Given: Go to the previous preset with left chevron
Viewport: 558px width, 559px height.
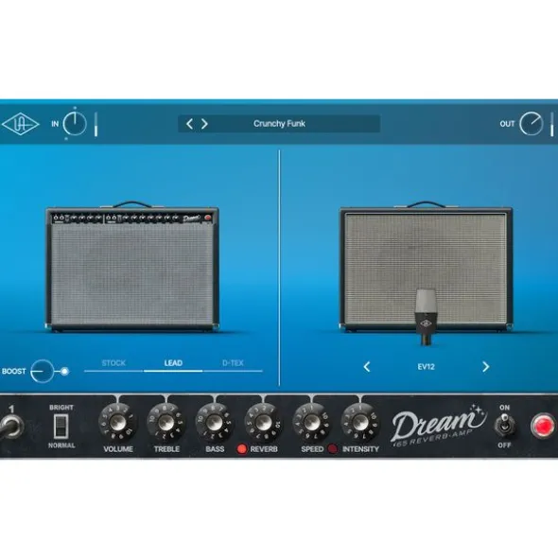Looking at the screenshot, I should click(x=189, y=124).
